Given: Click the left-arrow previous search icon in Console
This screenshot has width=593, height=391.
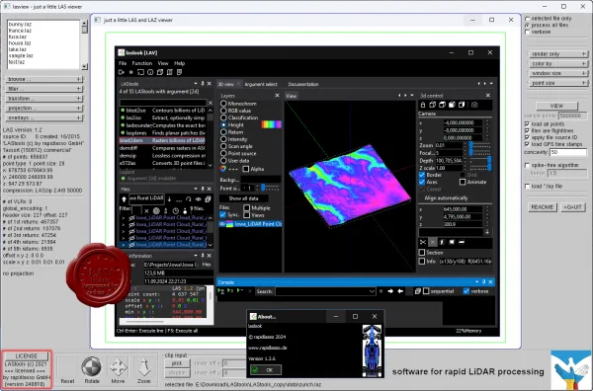Looking at the screenshot, I should point(400,291).
